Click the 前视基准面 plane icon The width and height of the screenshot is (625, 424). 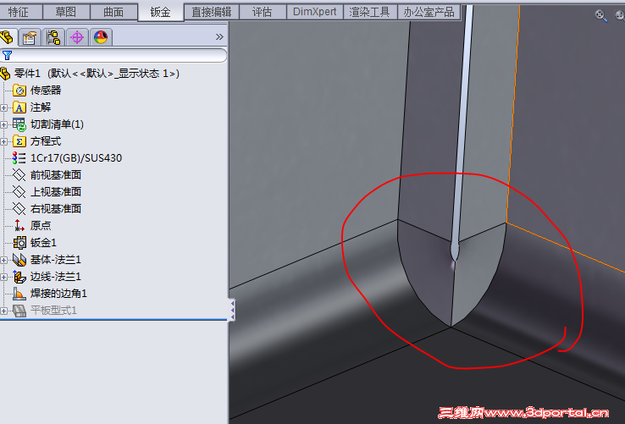tap(19, 175)
